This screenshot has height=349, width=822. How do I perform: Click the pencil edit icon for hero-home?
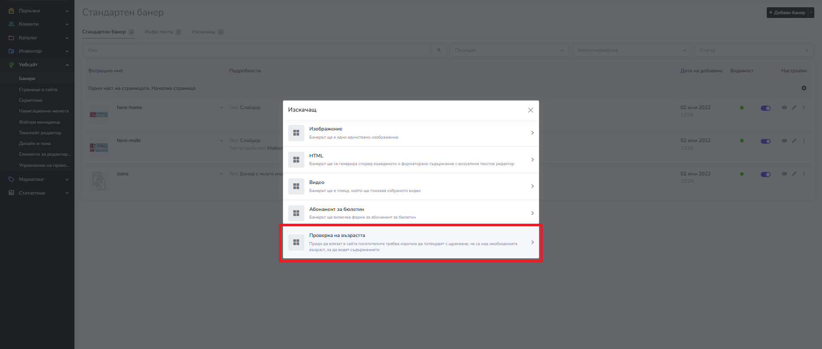pyautogui.click(x=794, y=108)
